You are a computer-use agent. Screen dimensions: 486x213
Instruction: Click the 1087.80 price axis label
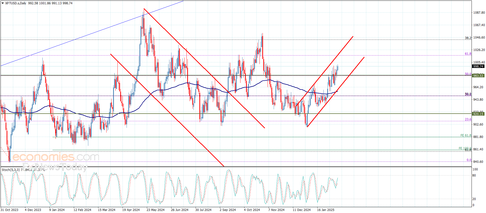click(479, 13)
